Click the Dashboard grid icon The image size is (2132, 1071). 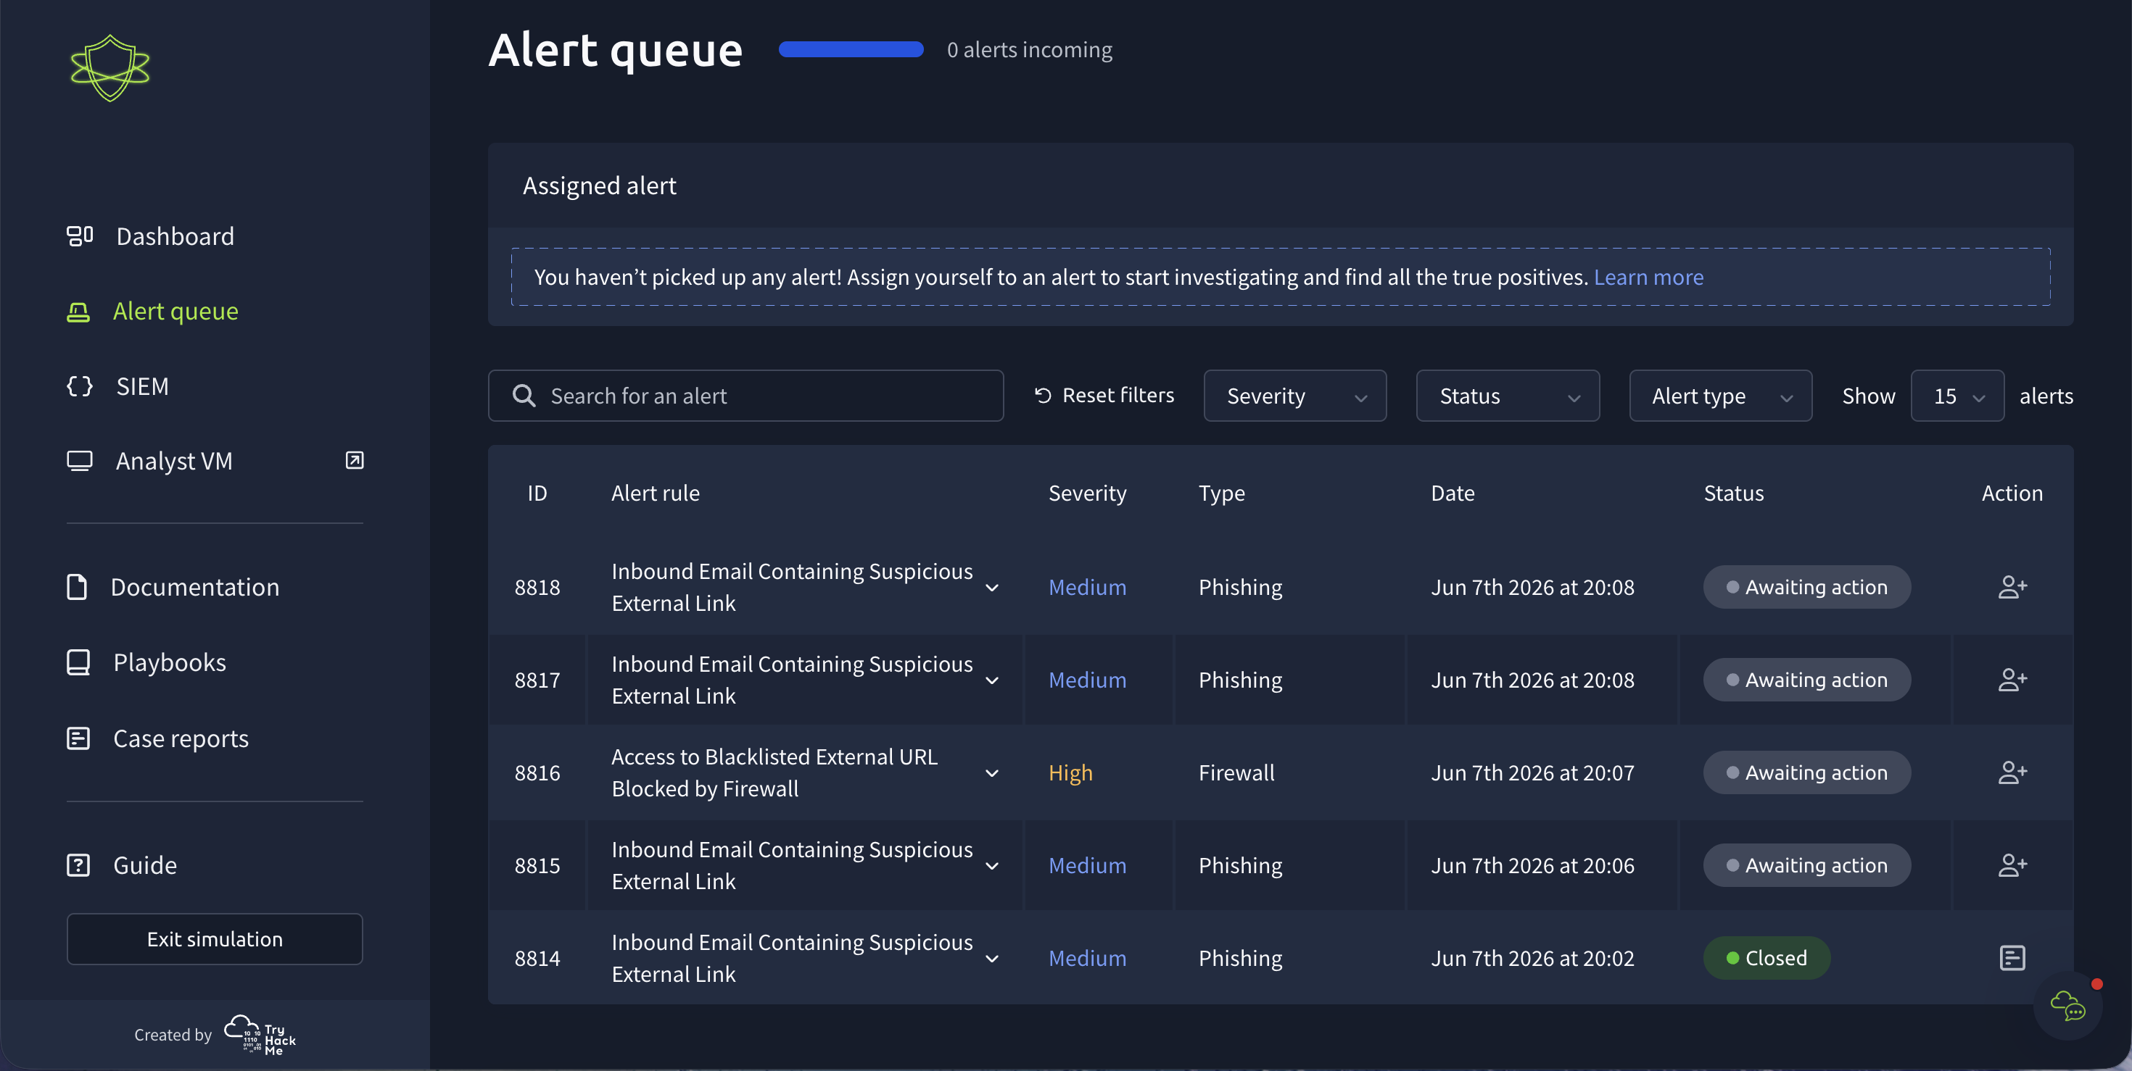tap(80, 236)
